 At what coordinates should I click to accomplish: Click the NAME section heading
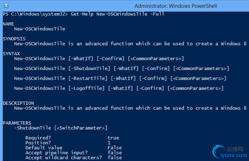pos(8,24)
